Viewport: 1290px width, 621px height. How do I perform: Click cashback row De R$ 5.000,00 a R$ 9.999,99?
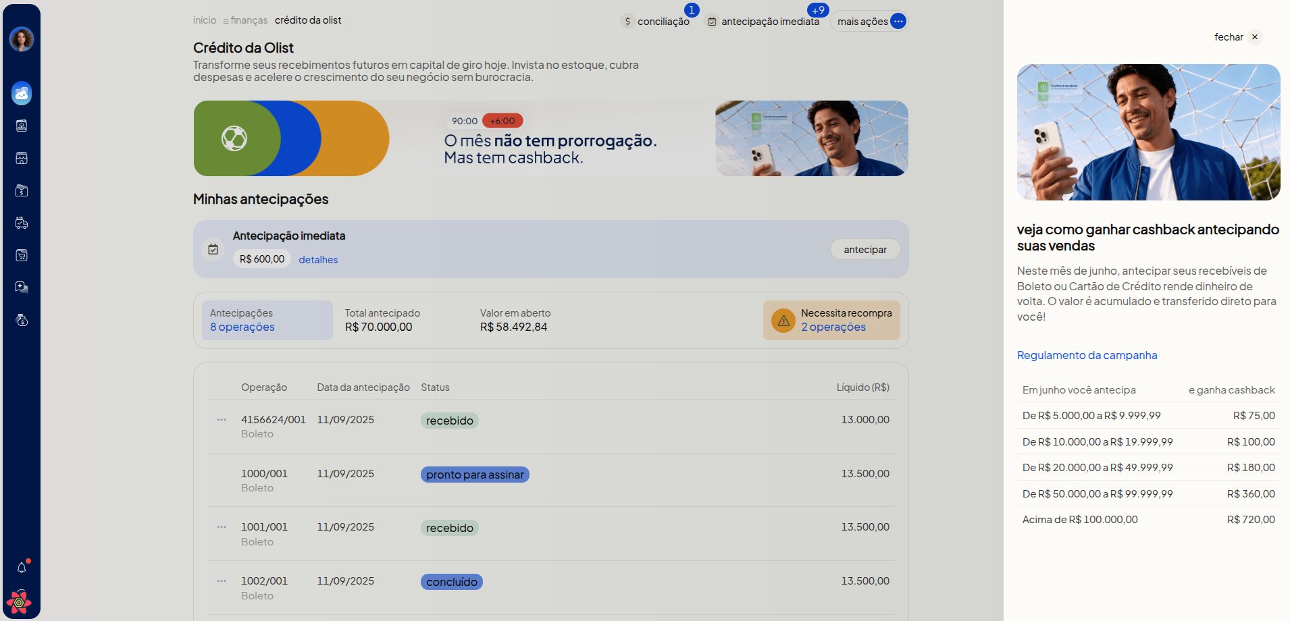(1148, 416)
